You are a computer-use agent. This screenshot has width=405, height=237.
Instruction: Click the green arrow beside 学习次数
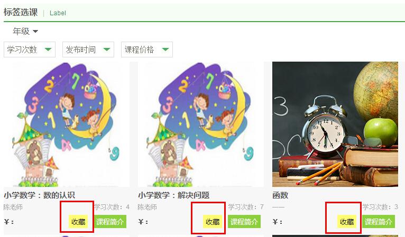coord(48,50)
